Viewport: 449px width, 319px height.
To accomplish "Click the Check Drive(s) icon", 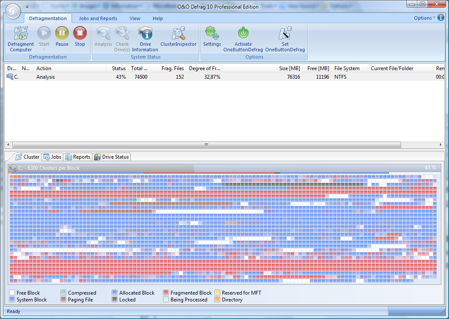I will (122, 33).
